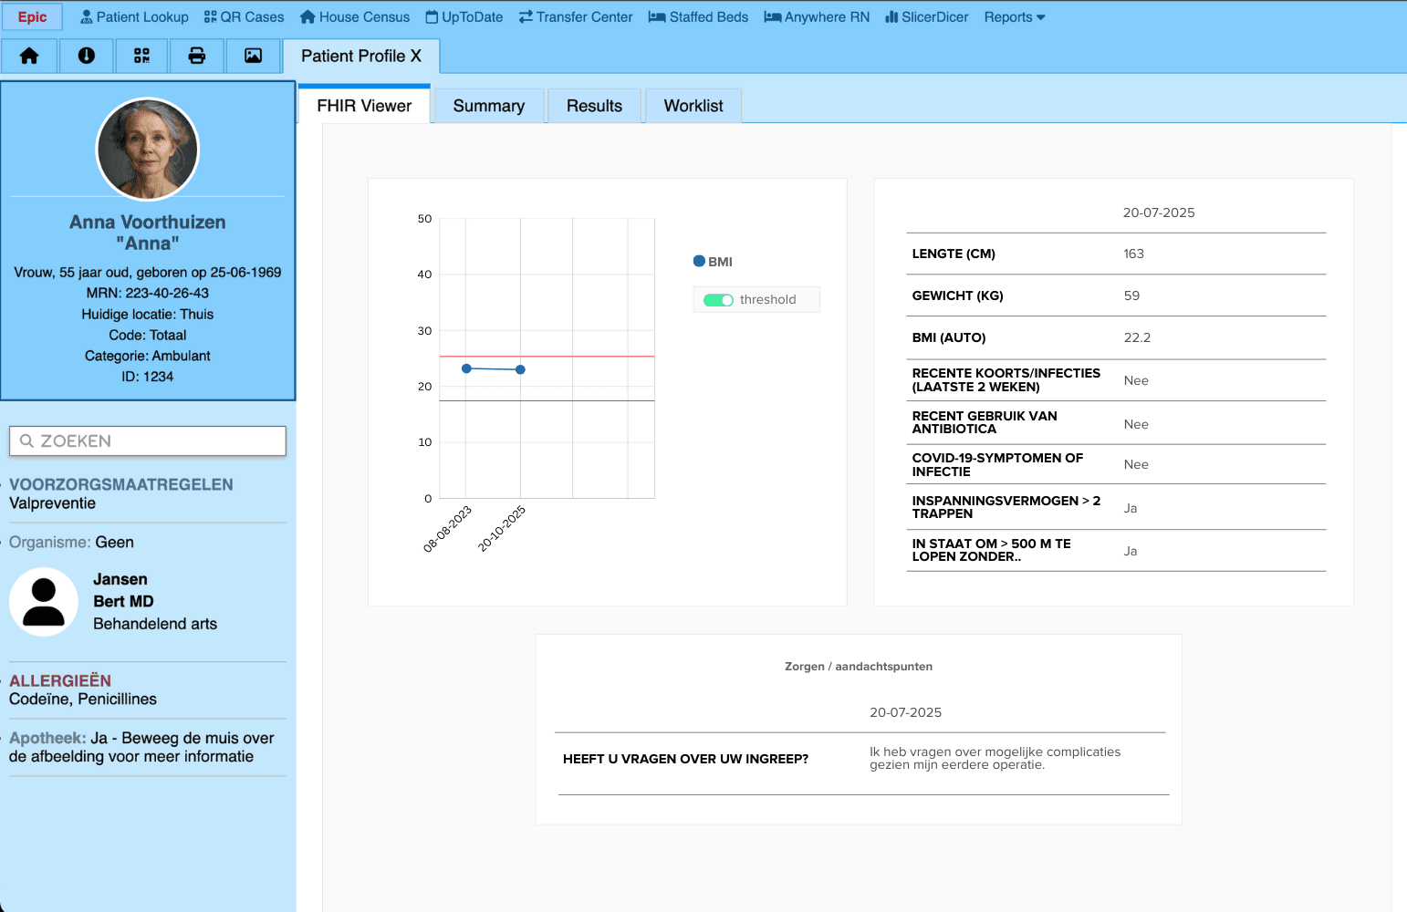
Task: Disable the threshold toggle on the BMI chart
Action: (719, 299)
